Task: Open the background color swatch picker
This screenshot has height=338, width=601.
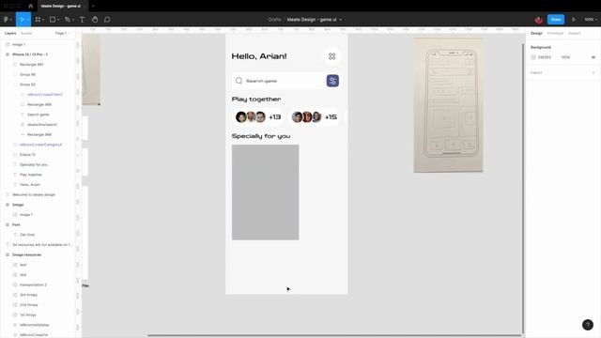Action: pyautogui.click(x=533, y=57)
